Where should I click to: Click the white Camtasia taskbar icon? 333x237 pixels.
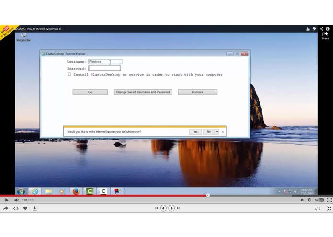coord(103,191)
